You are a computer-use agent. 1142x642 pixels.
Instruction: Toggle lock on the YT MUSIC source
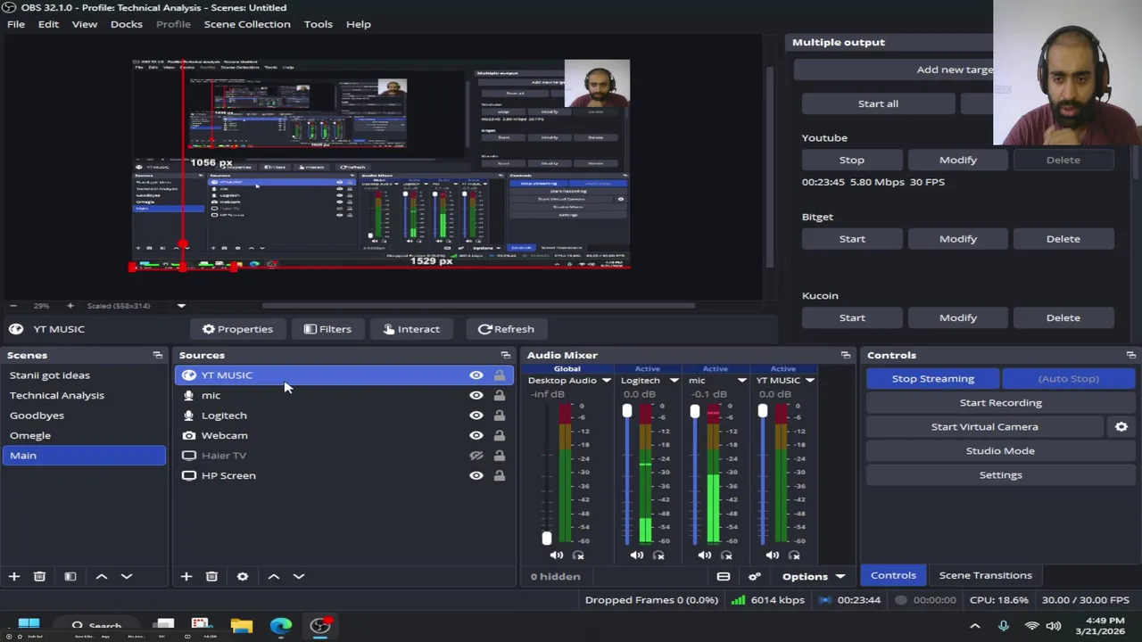click(x=500, y=375)
